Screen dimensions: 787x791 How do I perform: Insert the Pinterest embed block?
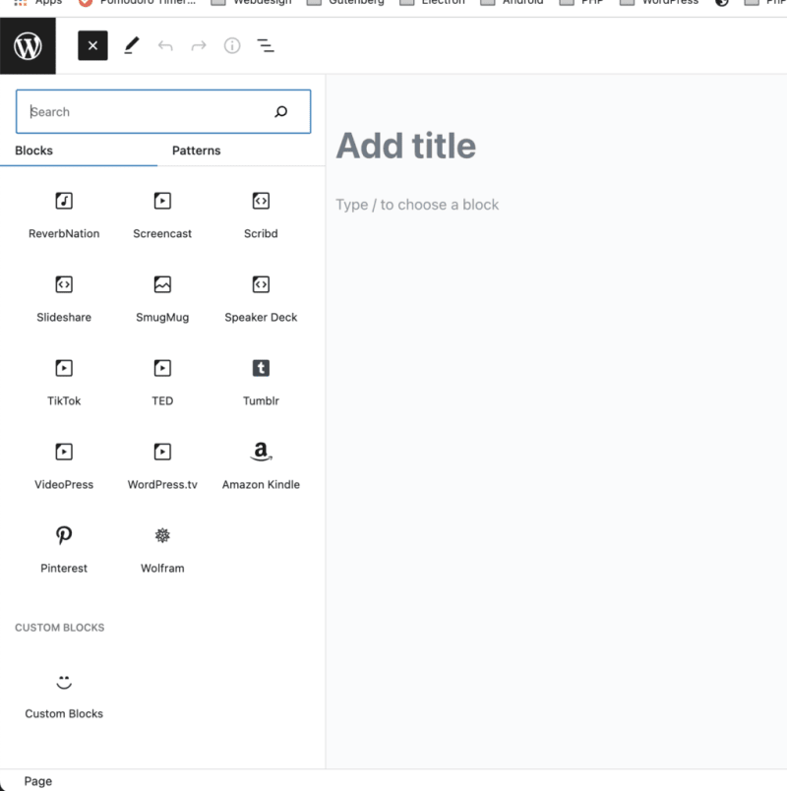64,550
